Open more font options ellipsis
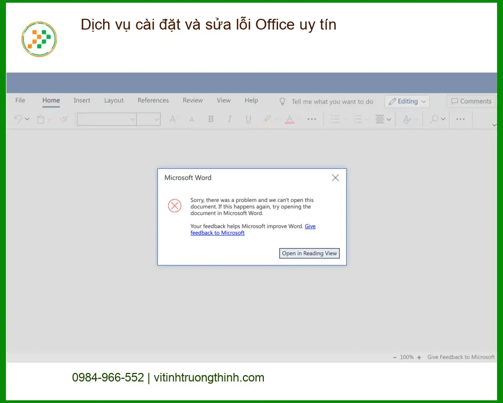Screen dimensions: 503x403 (x=312, y=119)
